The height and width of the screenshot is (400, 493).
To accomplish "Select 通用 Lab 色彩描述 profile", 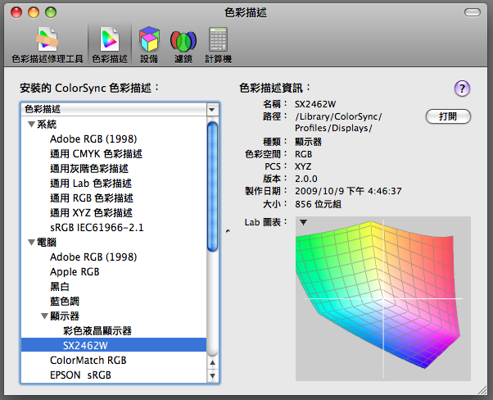I will (x=91, y=184).
